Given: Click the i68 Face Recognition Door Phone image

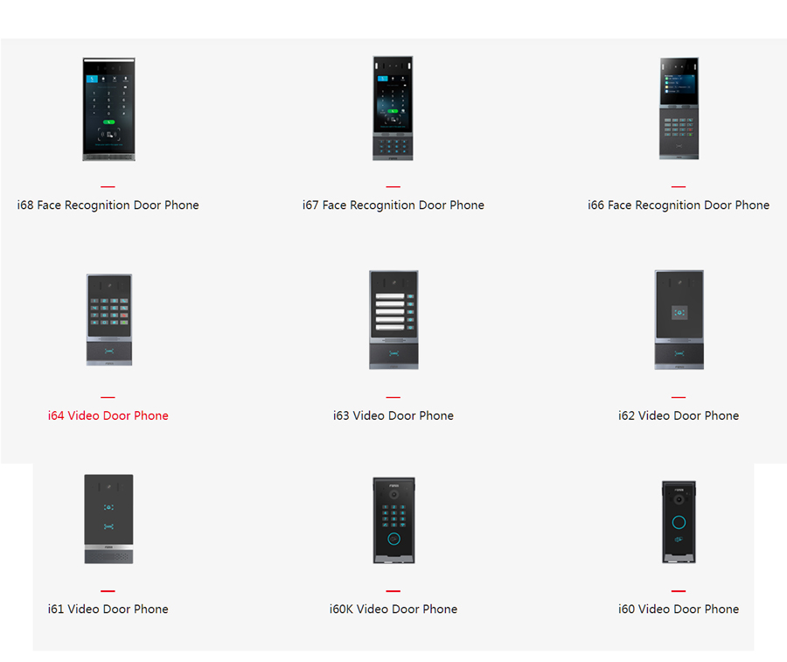Looking at the screenshot, I should pos(108,109).
